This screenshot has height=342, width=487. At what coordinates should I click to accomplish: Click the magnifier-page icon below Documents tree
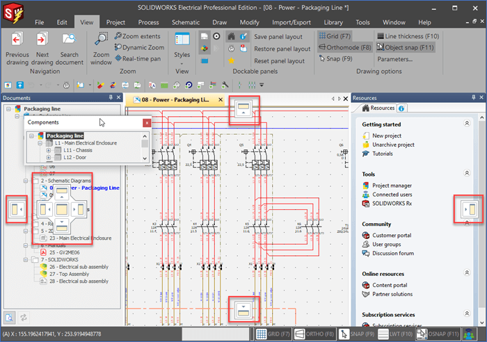9,318
